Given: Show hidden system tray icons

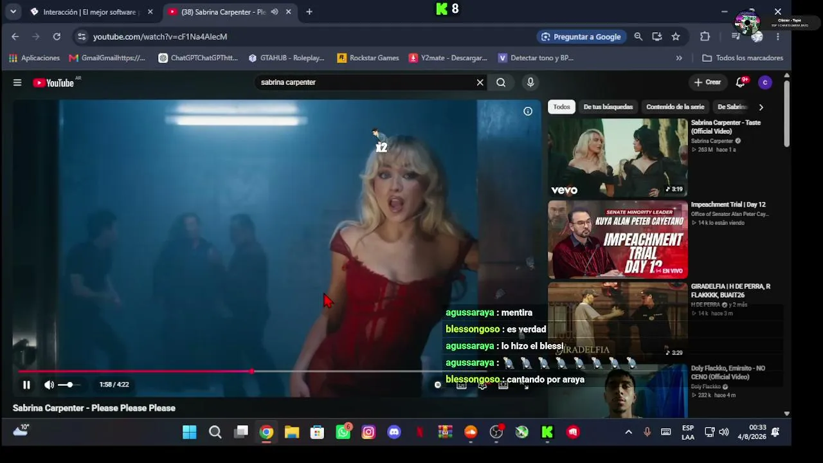Looking at the screenshot, I should [x=628, y=432].
